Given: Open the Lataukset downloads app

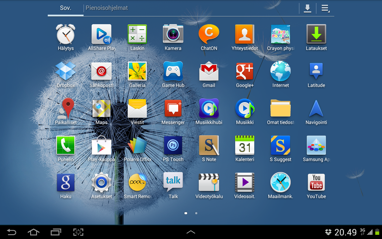Looking at the screenshot, I should 316,38.
